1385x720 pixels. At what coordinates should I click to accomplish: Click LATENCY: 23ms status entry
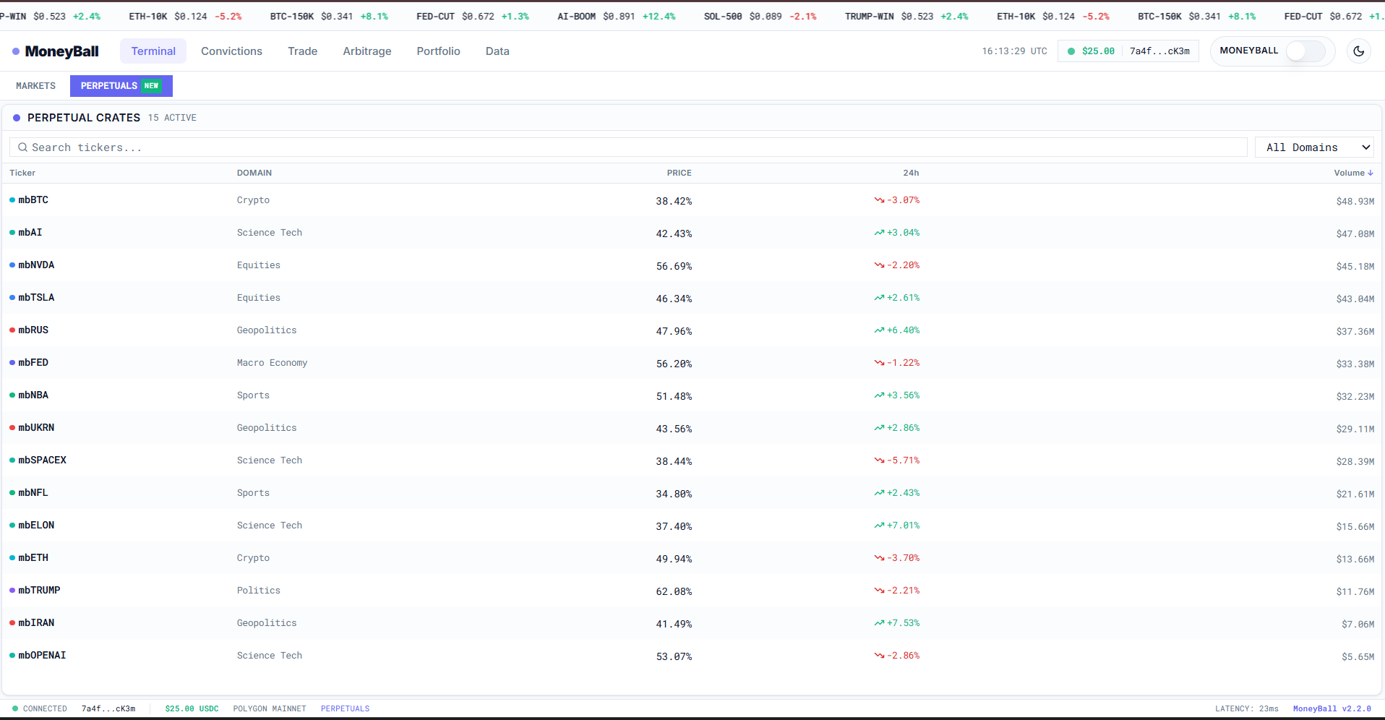1247,708
